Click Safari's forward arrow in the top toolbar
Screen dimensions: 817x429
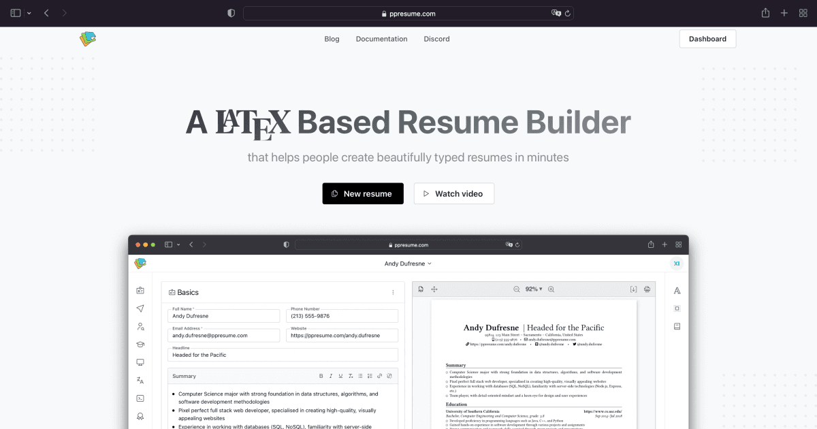65,13
